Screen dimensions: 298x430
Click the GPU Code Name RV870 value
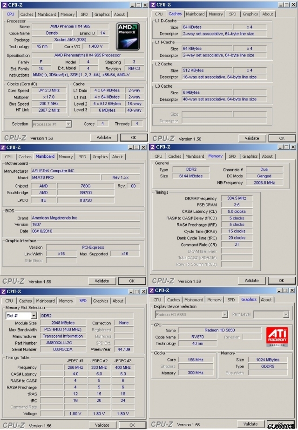pyautogui.click(x=197, y=337)
